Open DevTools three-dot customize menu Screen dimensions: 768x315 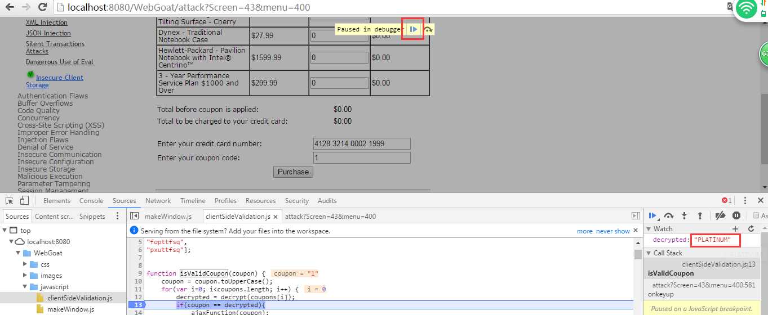pos(745,201)
